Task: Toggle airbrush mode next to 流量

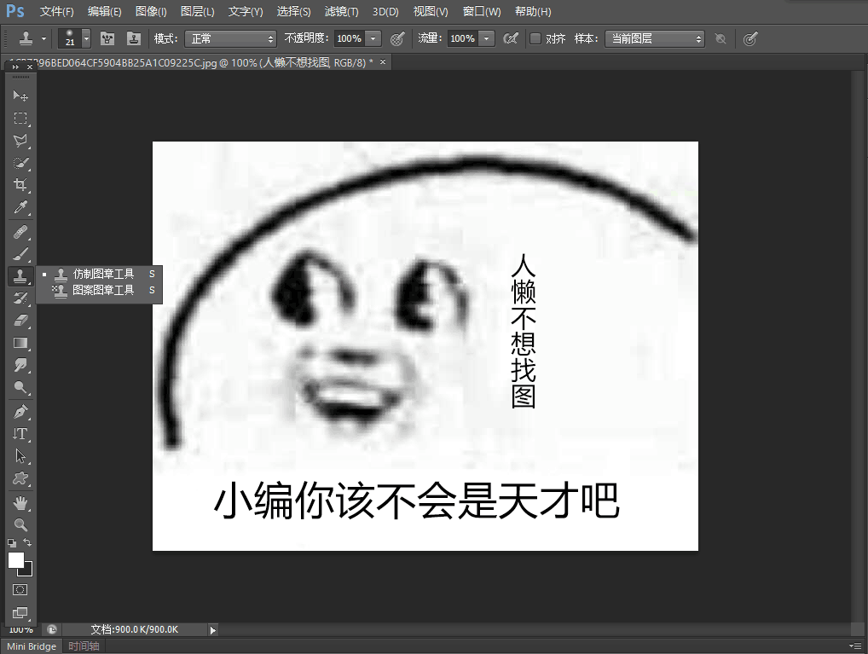Action: click(x=511, y=38)
